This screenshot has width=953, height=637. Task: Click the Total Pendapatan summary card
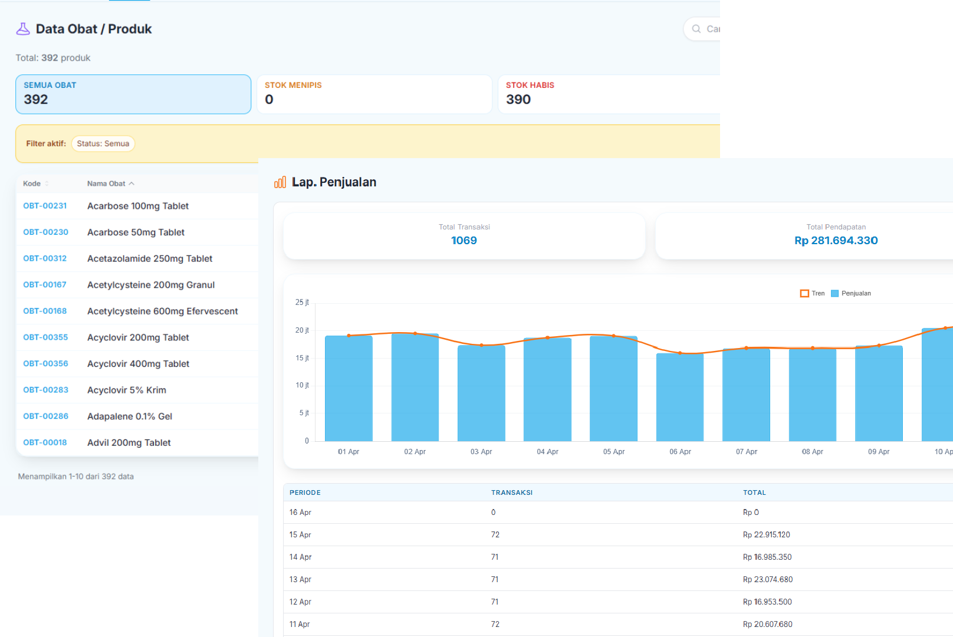tap(836, 235)
